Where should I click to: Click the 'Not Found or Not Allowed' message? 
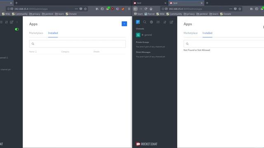197,50
